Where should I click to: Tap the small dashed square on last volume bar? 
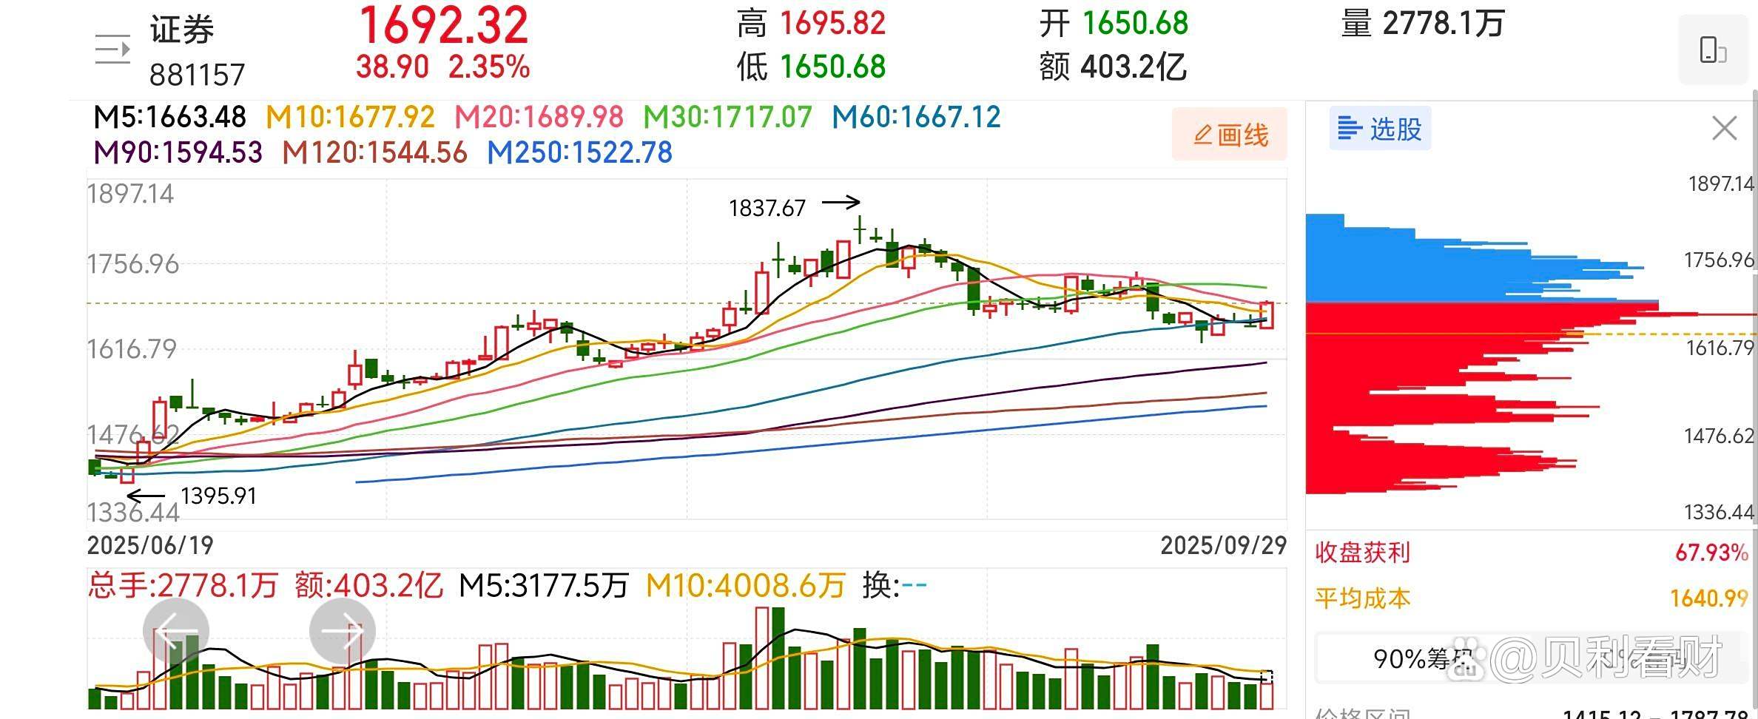(1266, 676)
